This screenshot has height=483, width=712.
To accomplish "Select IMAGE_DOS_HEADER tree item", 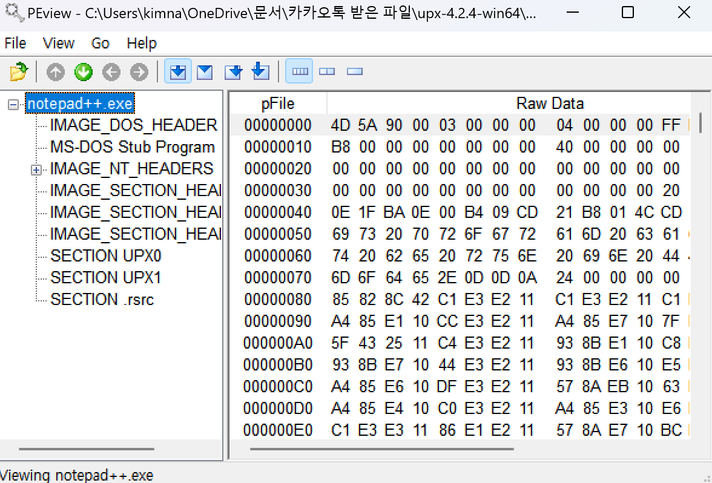I will tap(133, 125).
